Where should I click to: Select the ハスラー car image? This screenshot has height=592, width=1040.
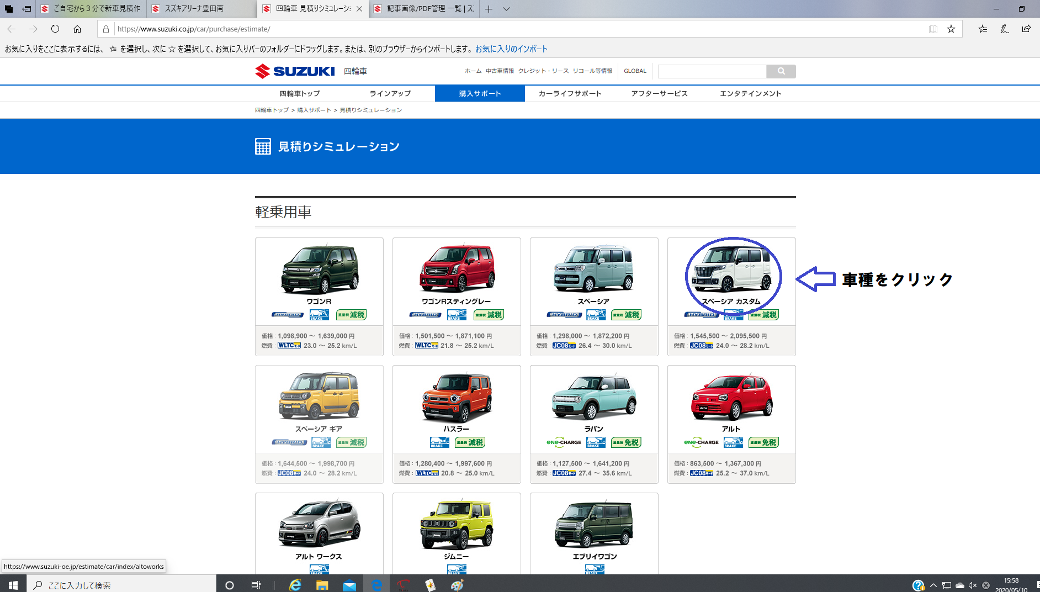tap(457, 398)
